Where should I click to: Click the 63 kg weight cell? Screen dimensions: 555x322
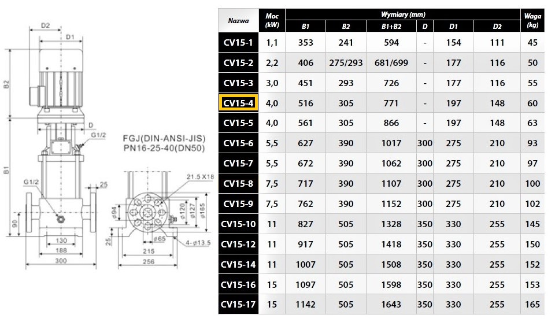(532, 123)
